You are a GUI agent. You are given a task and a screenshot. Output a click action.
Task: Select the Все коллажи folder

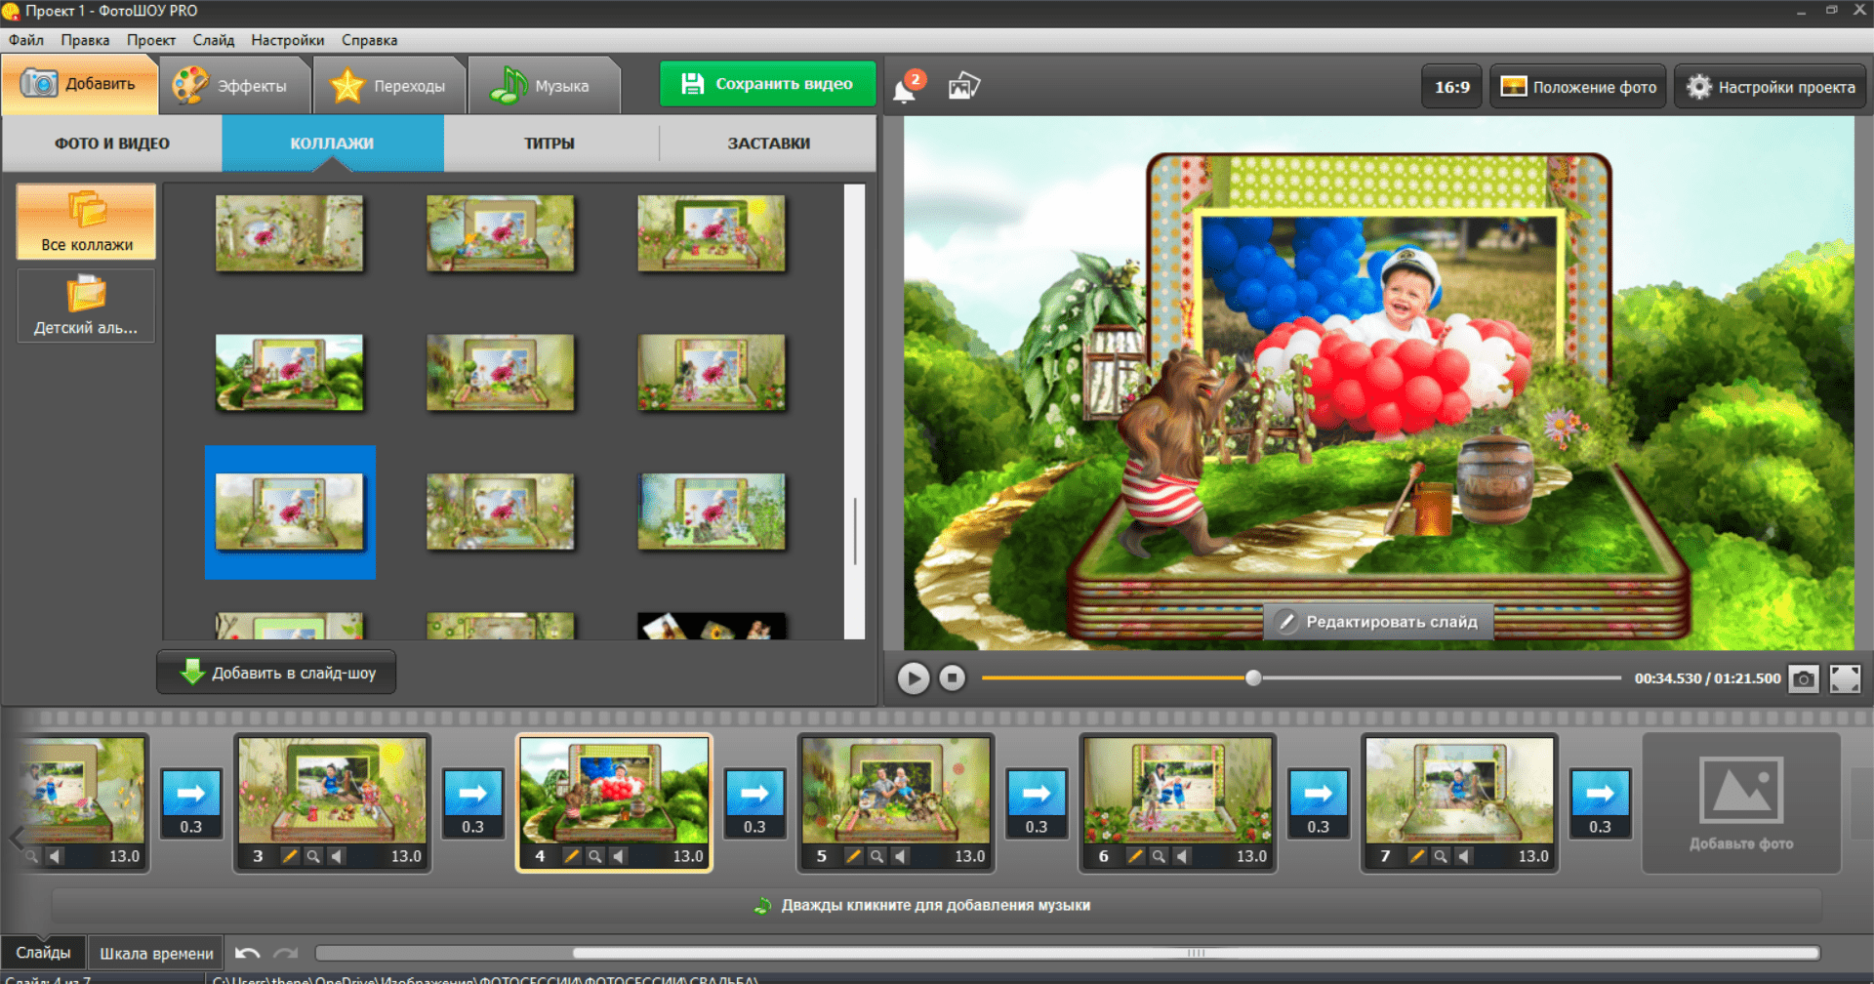pos(87,222)
